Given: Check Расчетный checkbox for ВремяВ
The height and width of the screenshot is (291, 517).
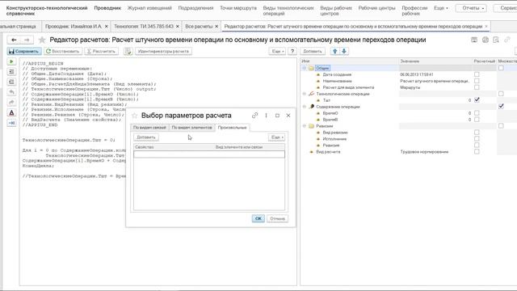Looking at the screenshot, I should point(477,120).
